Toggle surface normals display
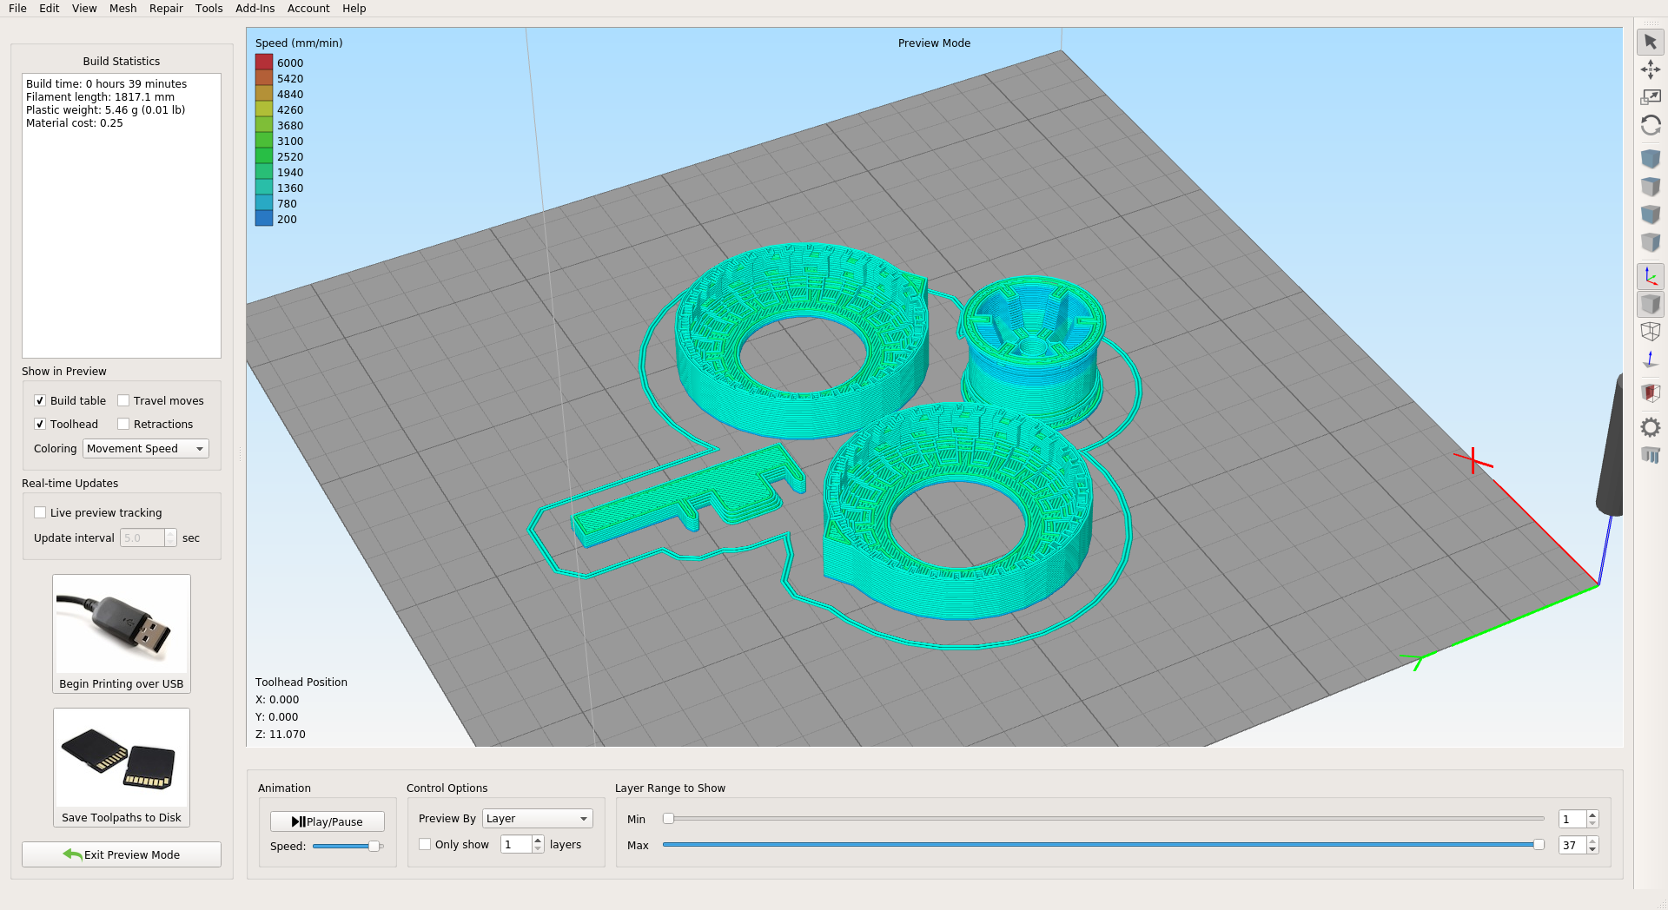The width and height of the screenshot is (1668, 910). pyautogui.click(x=1651, y=359)
